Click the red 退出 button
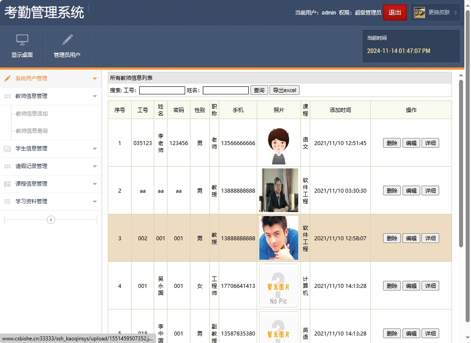471x343 pixels. [395, 13]
